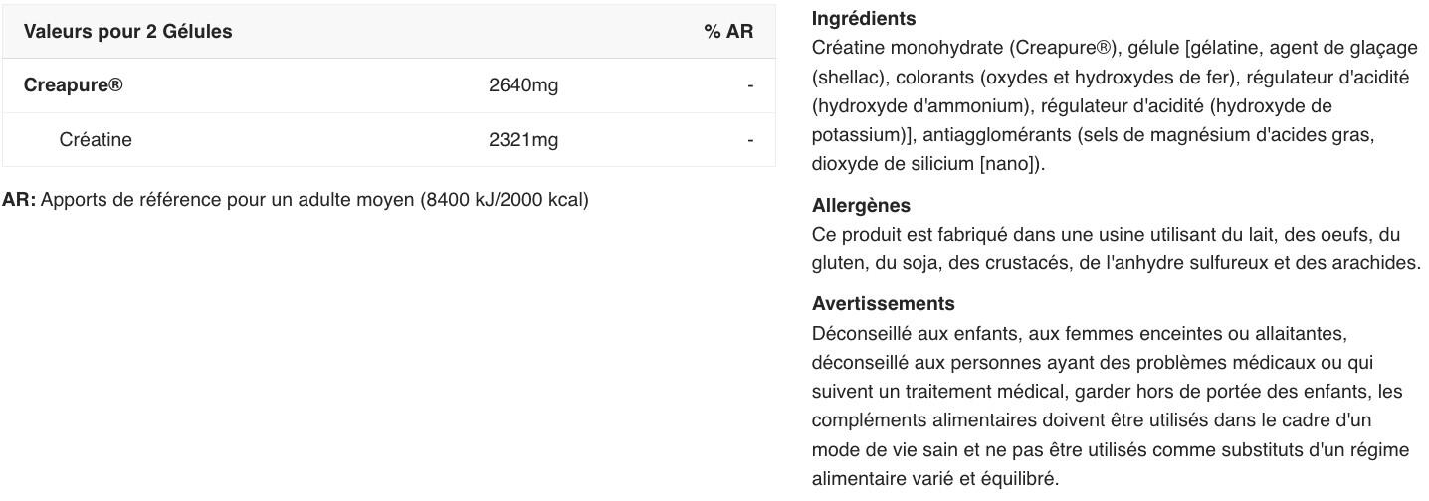Click the "% AR" column header

coord(728,32)
